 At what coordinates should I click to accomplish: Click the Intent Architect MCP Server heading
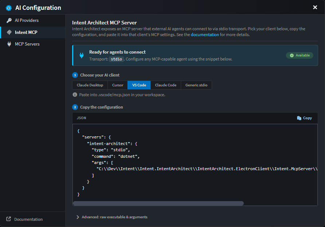104,23
